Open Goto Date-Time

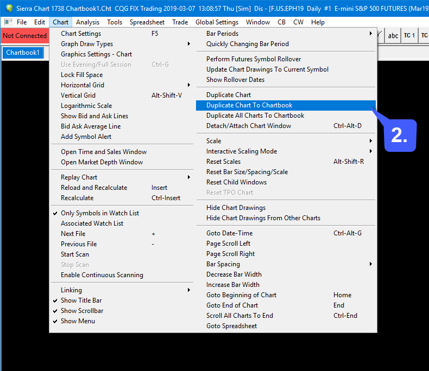pos(286,233)
